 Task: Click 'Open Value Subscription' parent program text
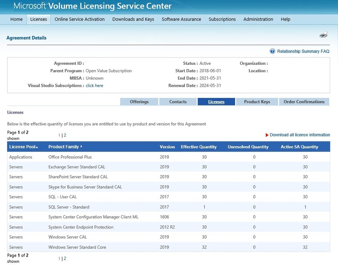(x=109, y=71)
